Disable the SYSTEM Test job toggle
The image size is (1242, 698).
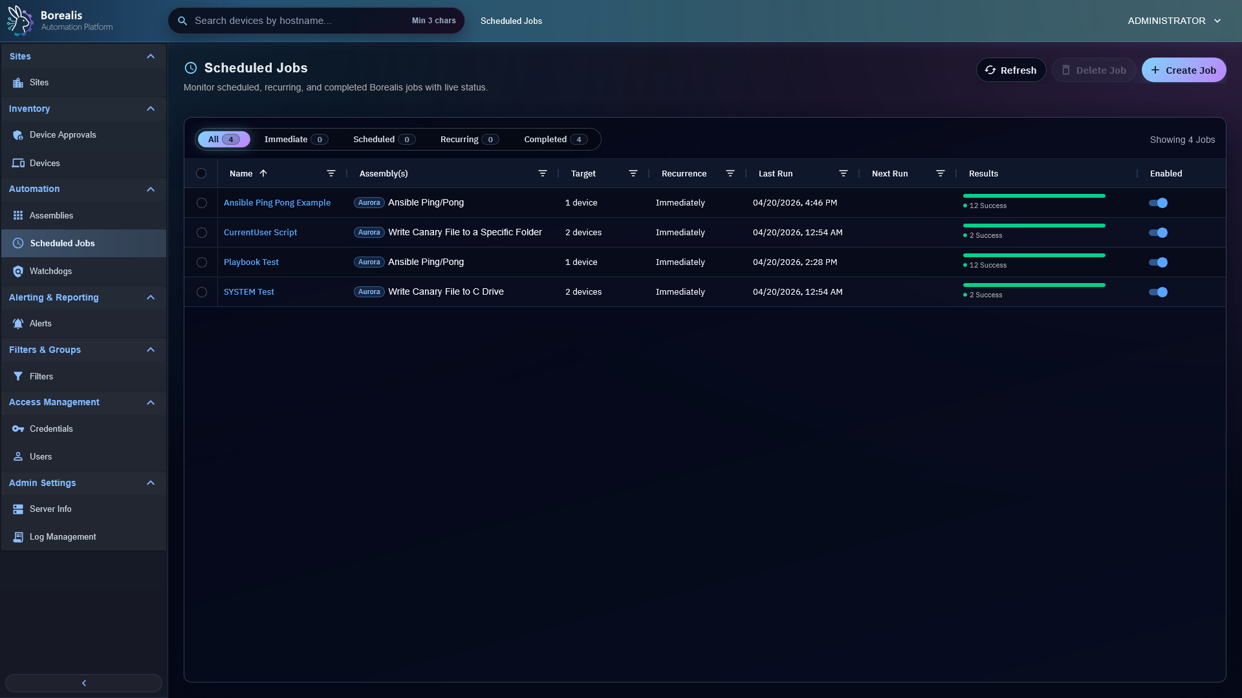pos(1158,292)
